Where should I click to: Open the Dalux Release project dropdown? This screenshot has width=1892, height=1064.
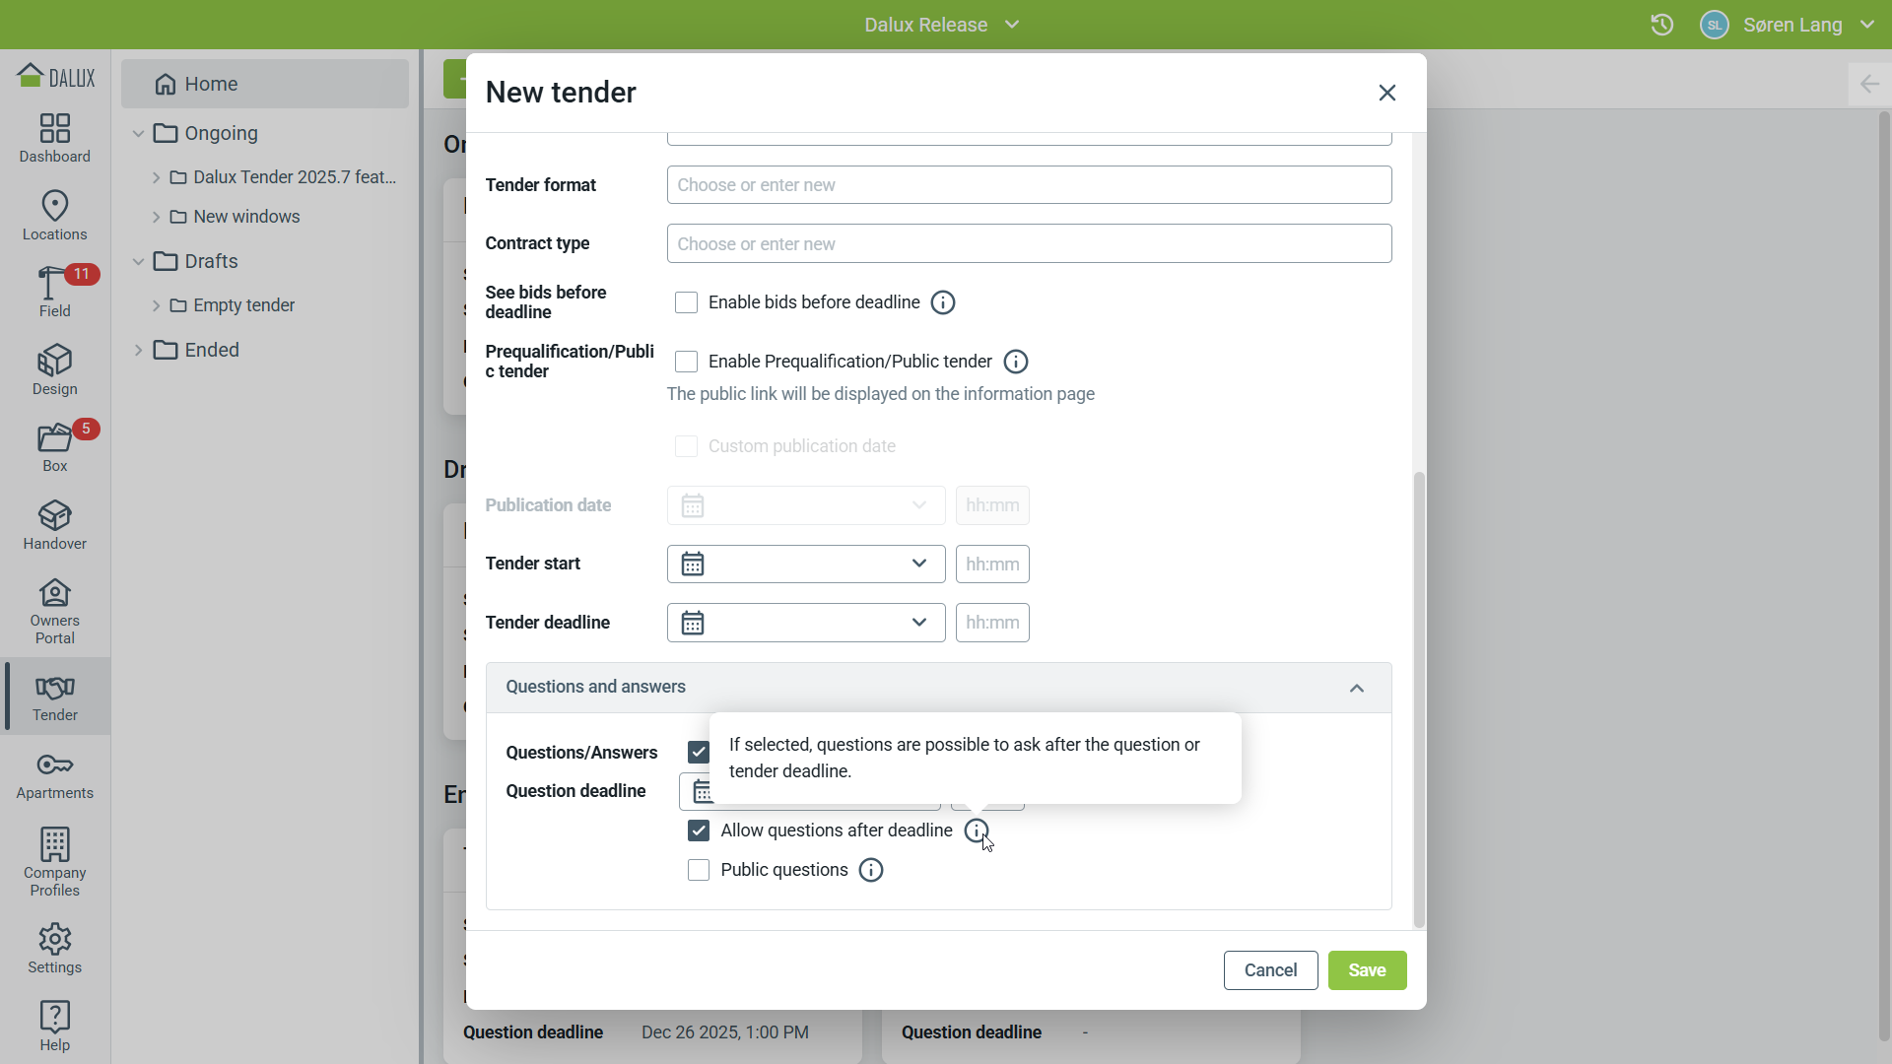coord(941,25)
